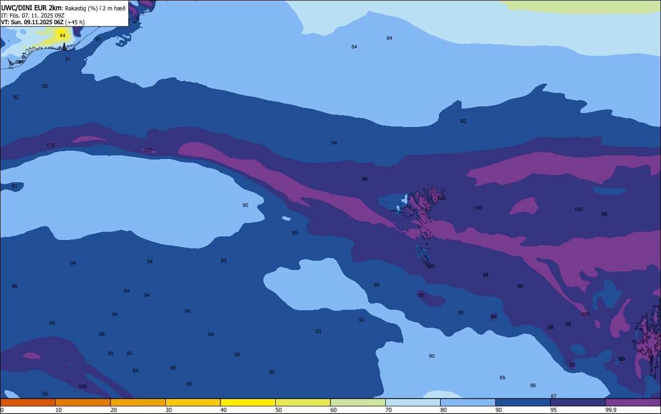Choose the 70–80 pale blue legend swatch

coord(413,402)
